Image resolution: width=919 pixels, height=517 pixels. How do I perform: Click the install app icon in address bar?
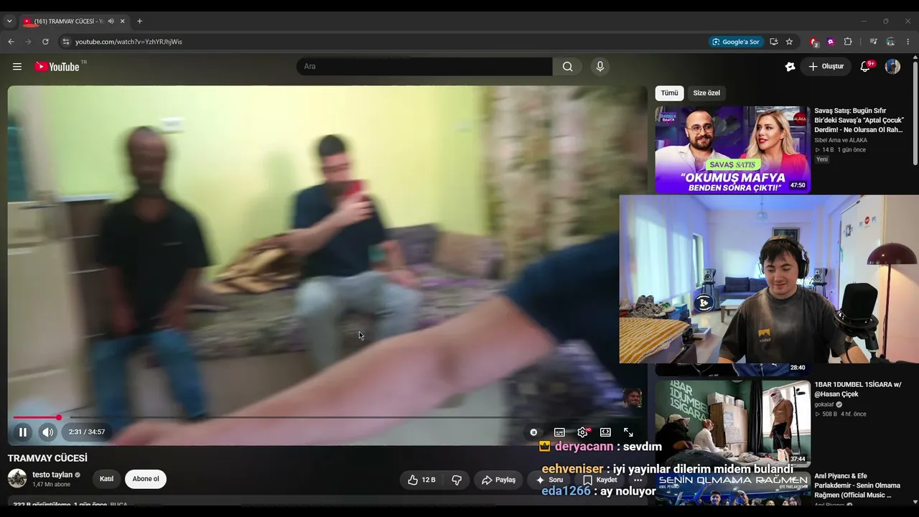[x=773, y=42]
